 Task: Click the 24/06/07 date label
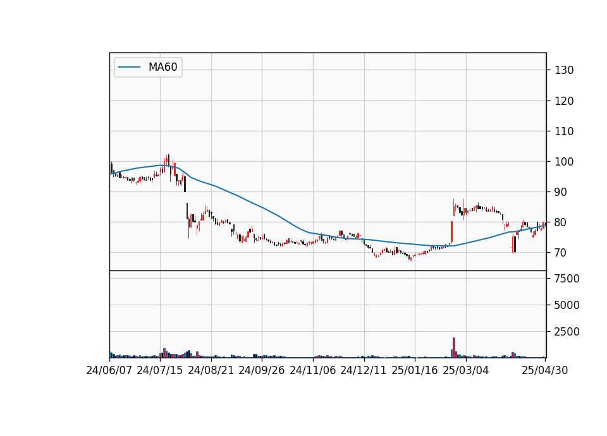click(109, 370)
